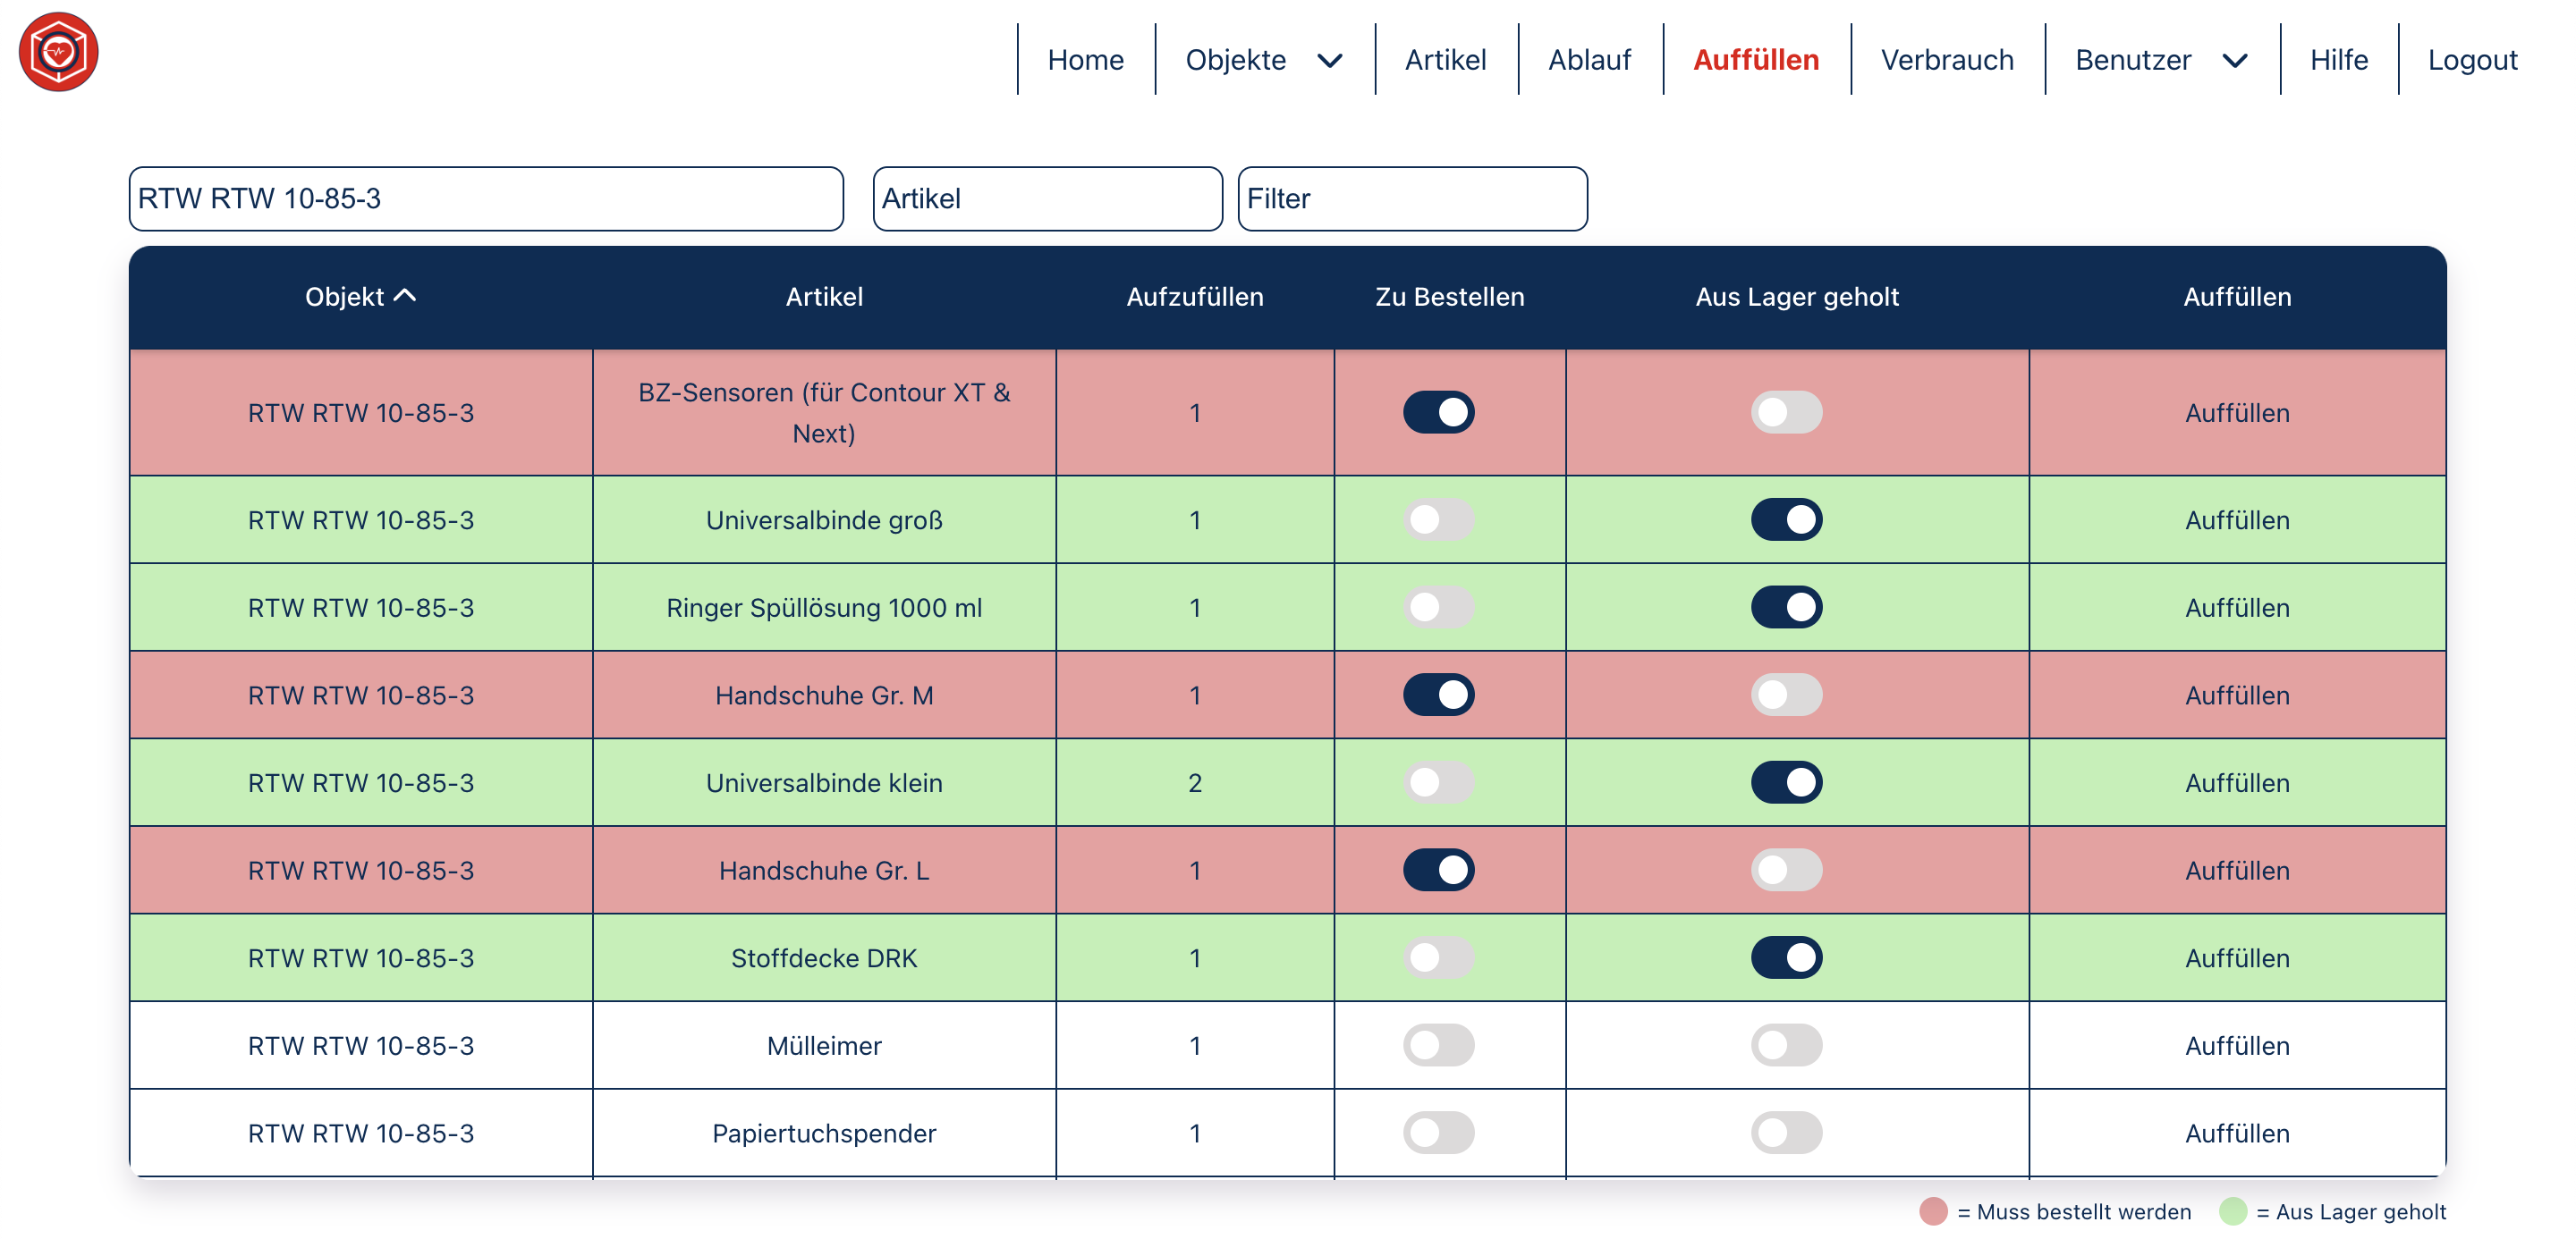Disable Zu Bestellen for BZ-Sensoren row
This screenshot has width=2576, height=1239.
pyautogui.click(x=1438, y=412)
